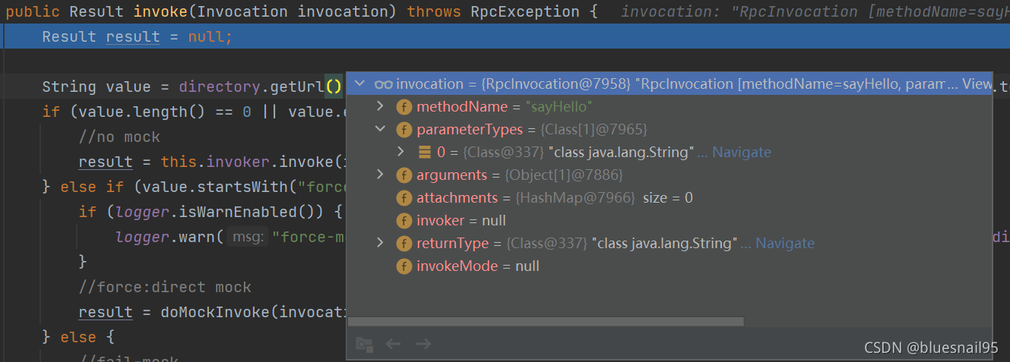Collapse the parameterTypes node
This screenshot has width=1010, height=362.
coord(381,130)
